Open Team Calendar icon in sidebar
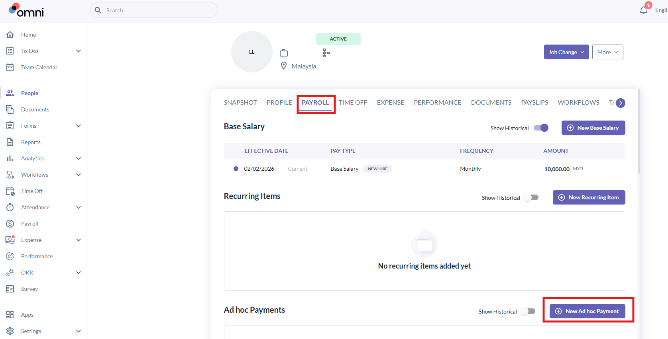Screen dimensions: 668x339 10,67
